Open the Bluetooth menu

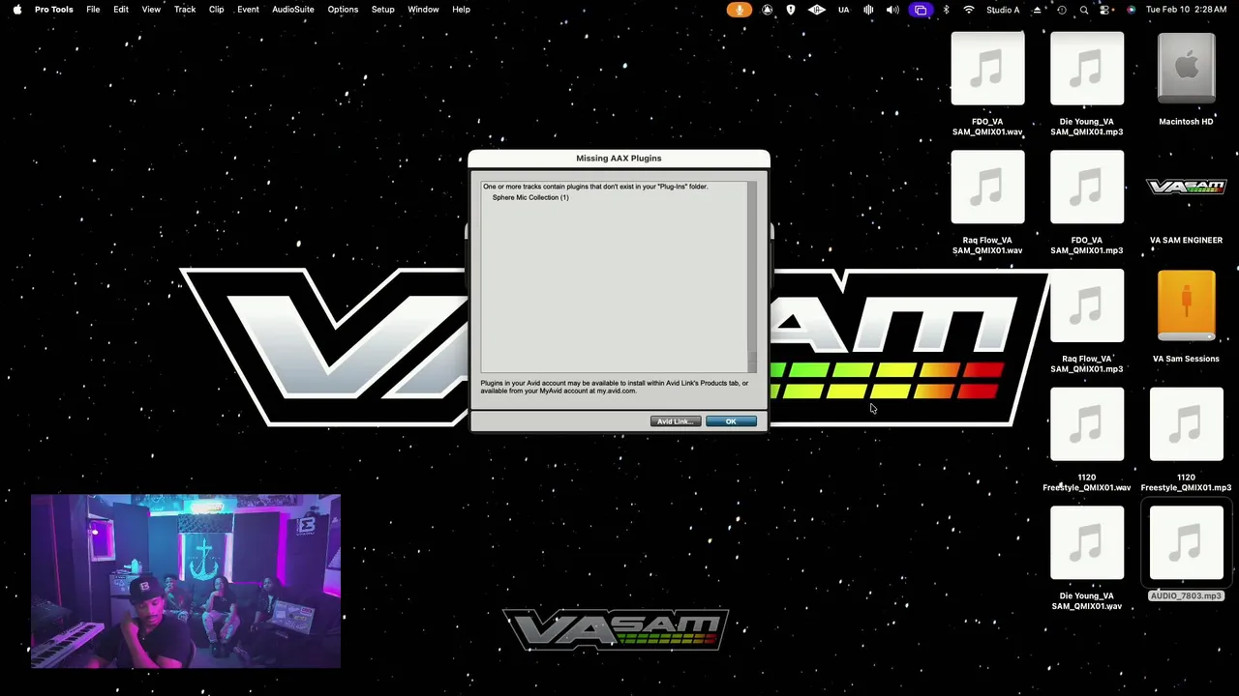click(x=946, y=10)
